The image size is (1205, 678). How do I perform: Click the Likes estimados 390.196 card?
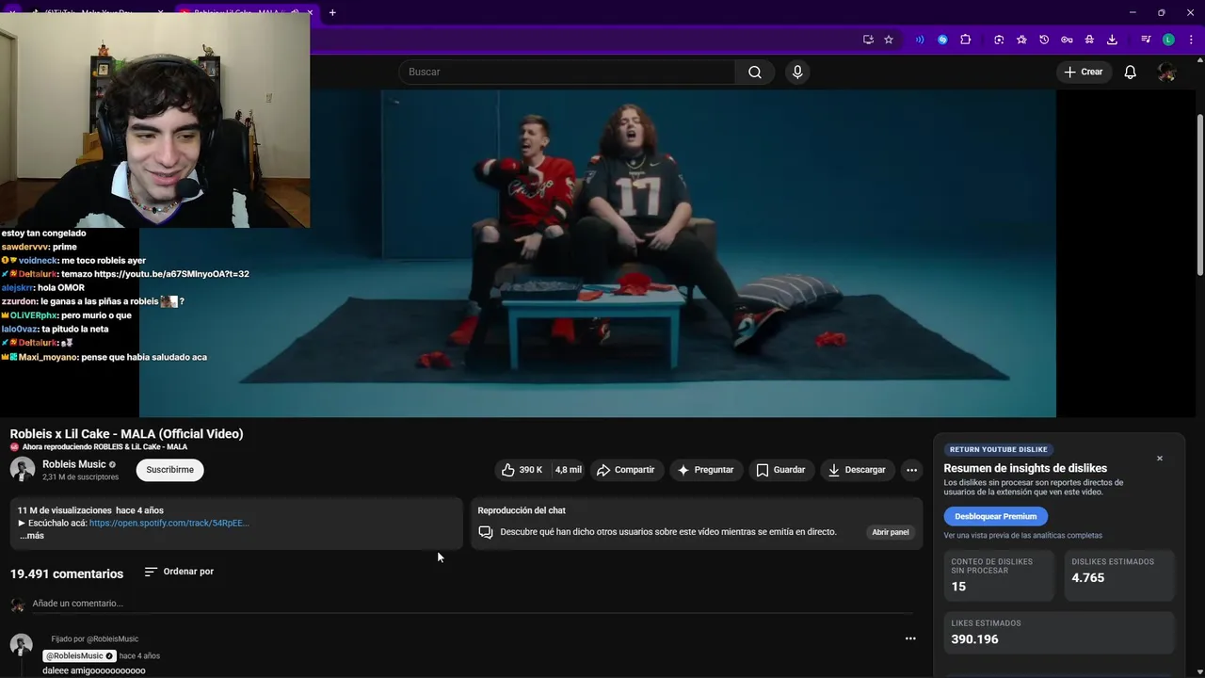1059,633
